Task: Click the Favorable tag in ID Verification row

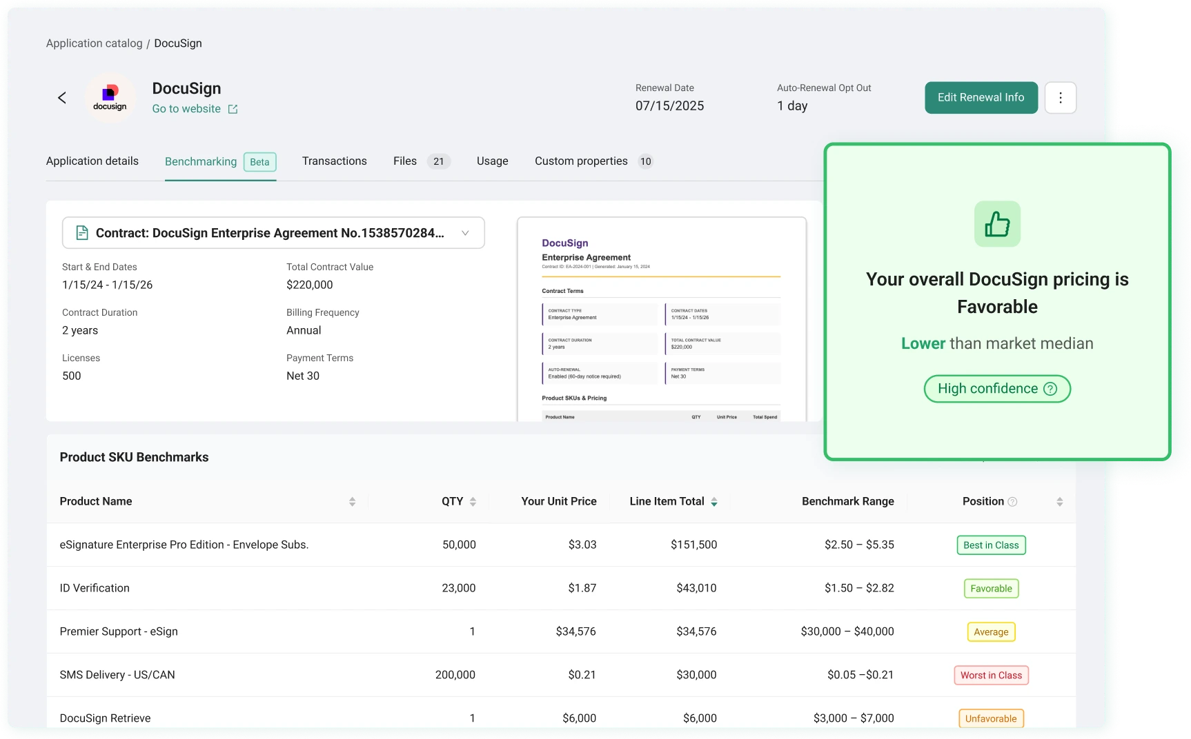Action: [991, 589]
